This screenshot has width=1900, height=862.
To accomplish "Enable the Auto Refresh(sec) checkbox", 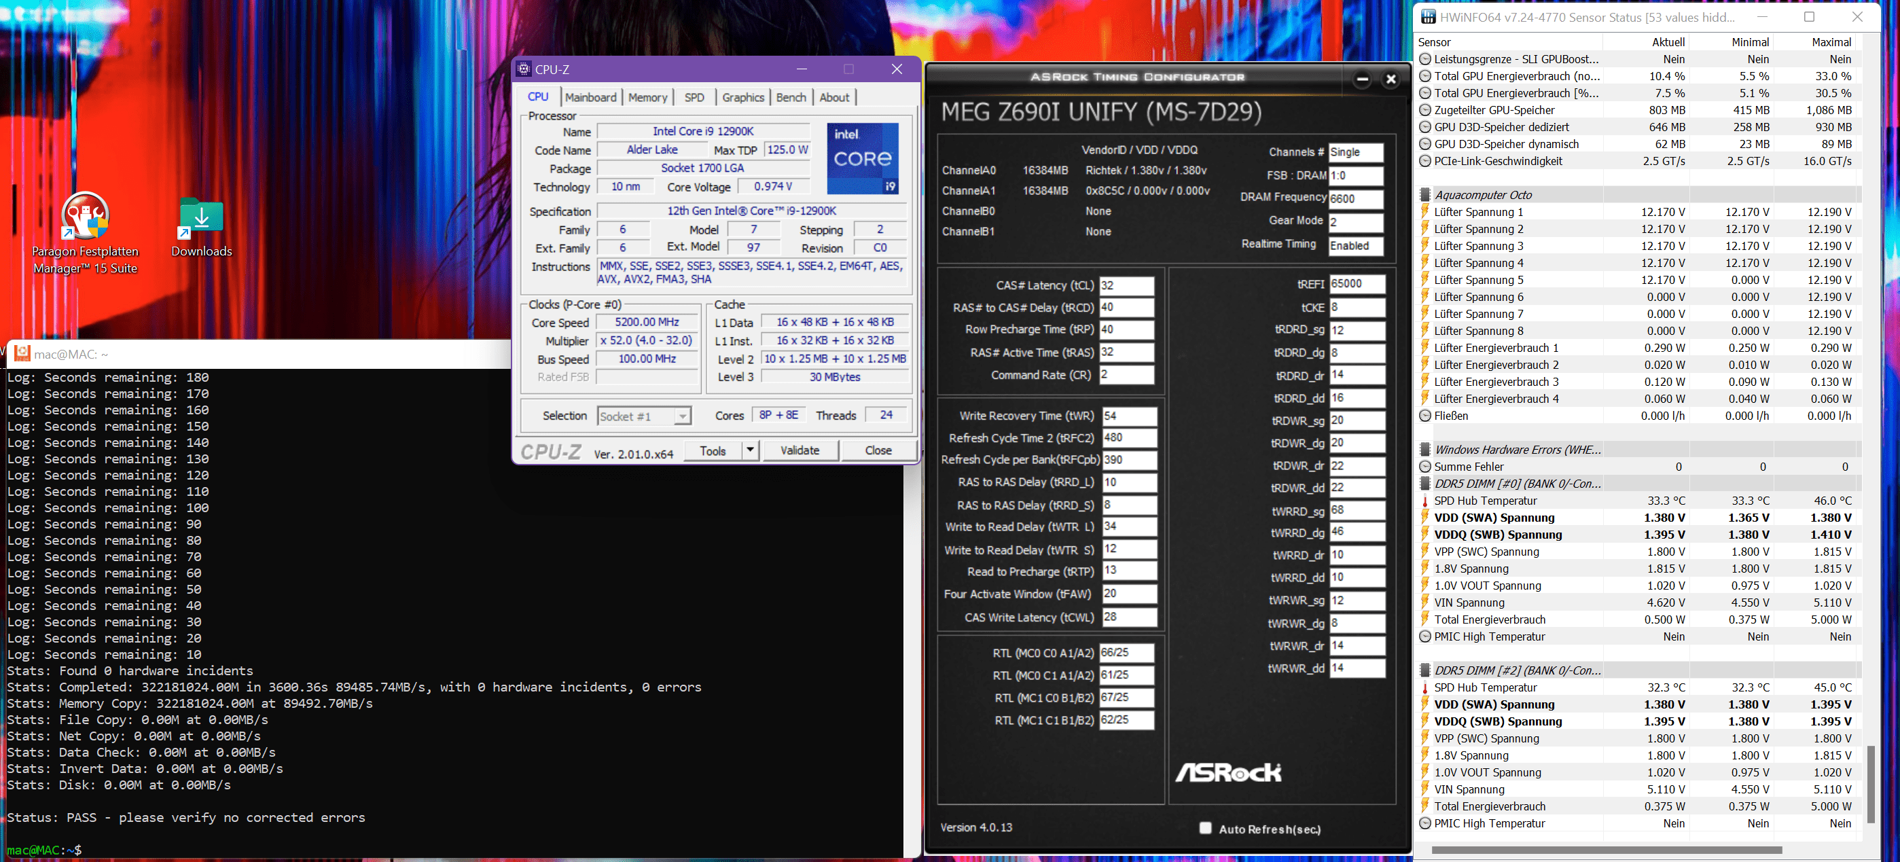I will 1205,828.
